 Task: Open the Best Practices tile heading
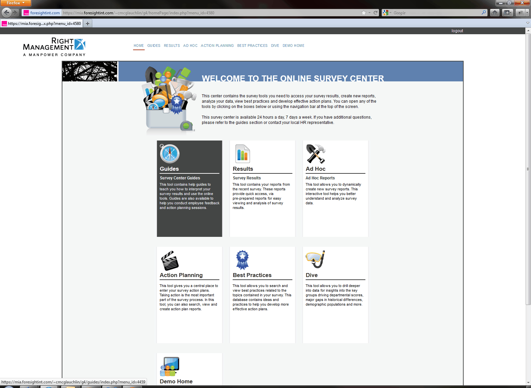click(252, 275)
